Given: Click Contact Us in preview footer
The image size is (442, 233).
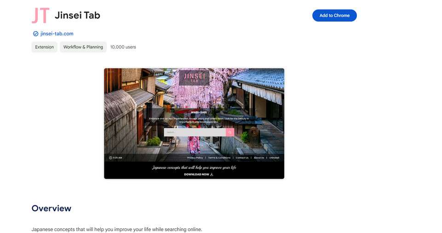Looking at the screenshot, I should coord(242,158).
